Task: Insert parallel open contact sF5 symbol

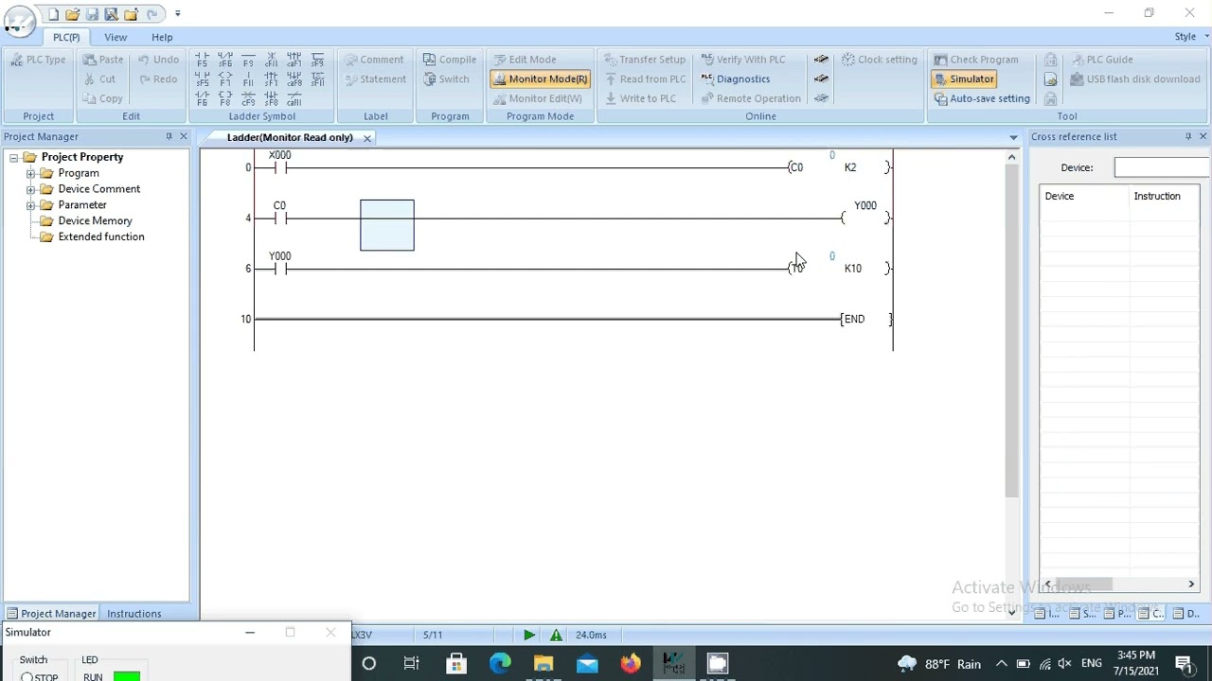Action: click(x=202, y=79)
